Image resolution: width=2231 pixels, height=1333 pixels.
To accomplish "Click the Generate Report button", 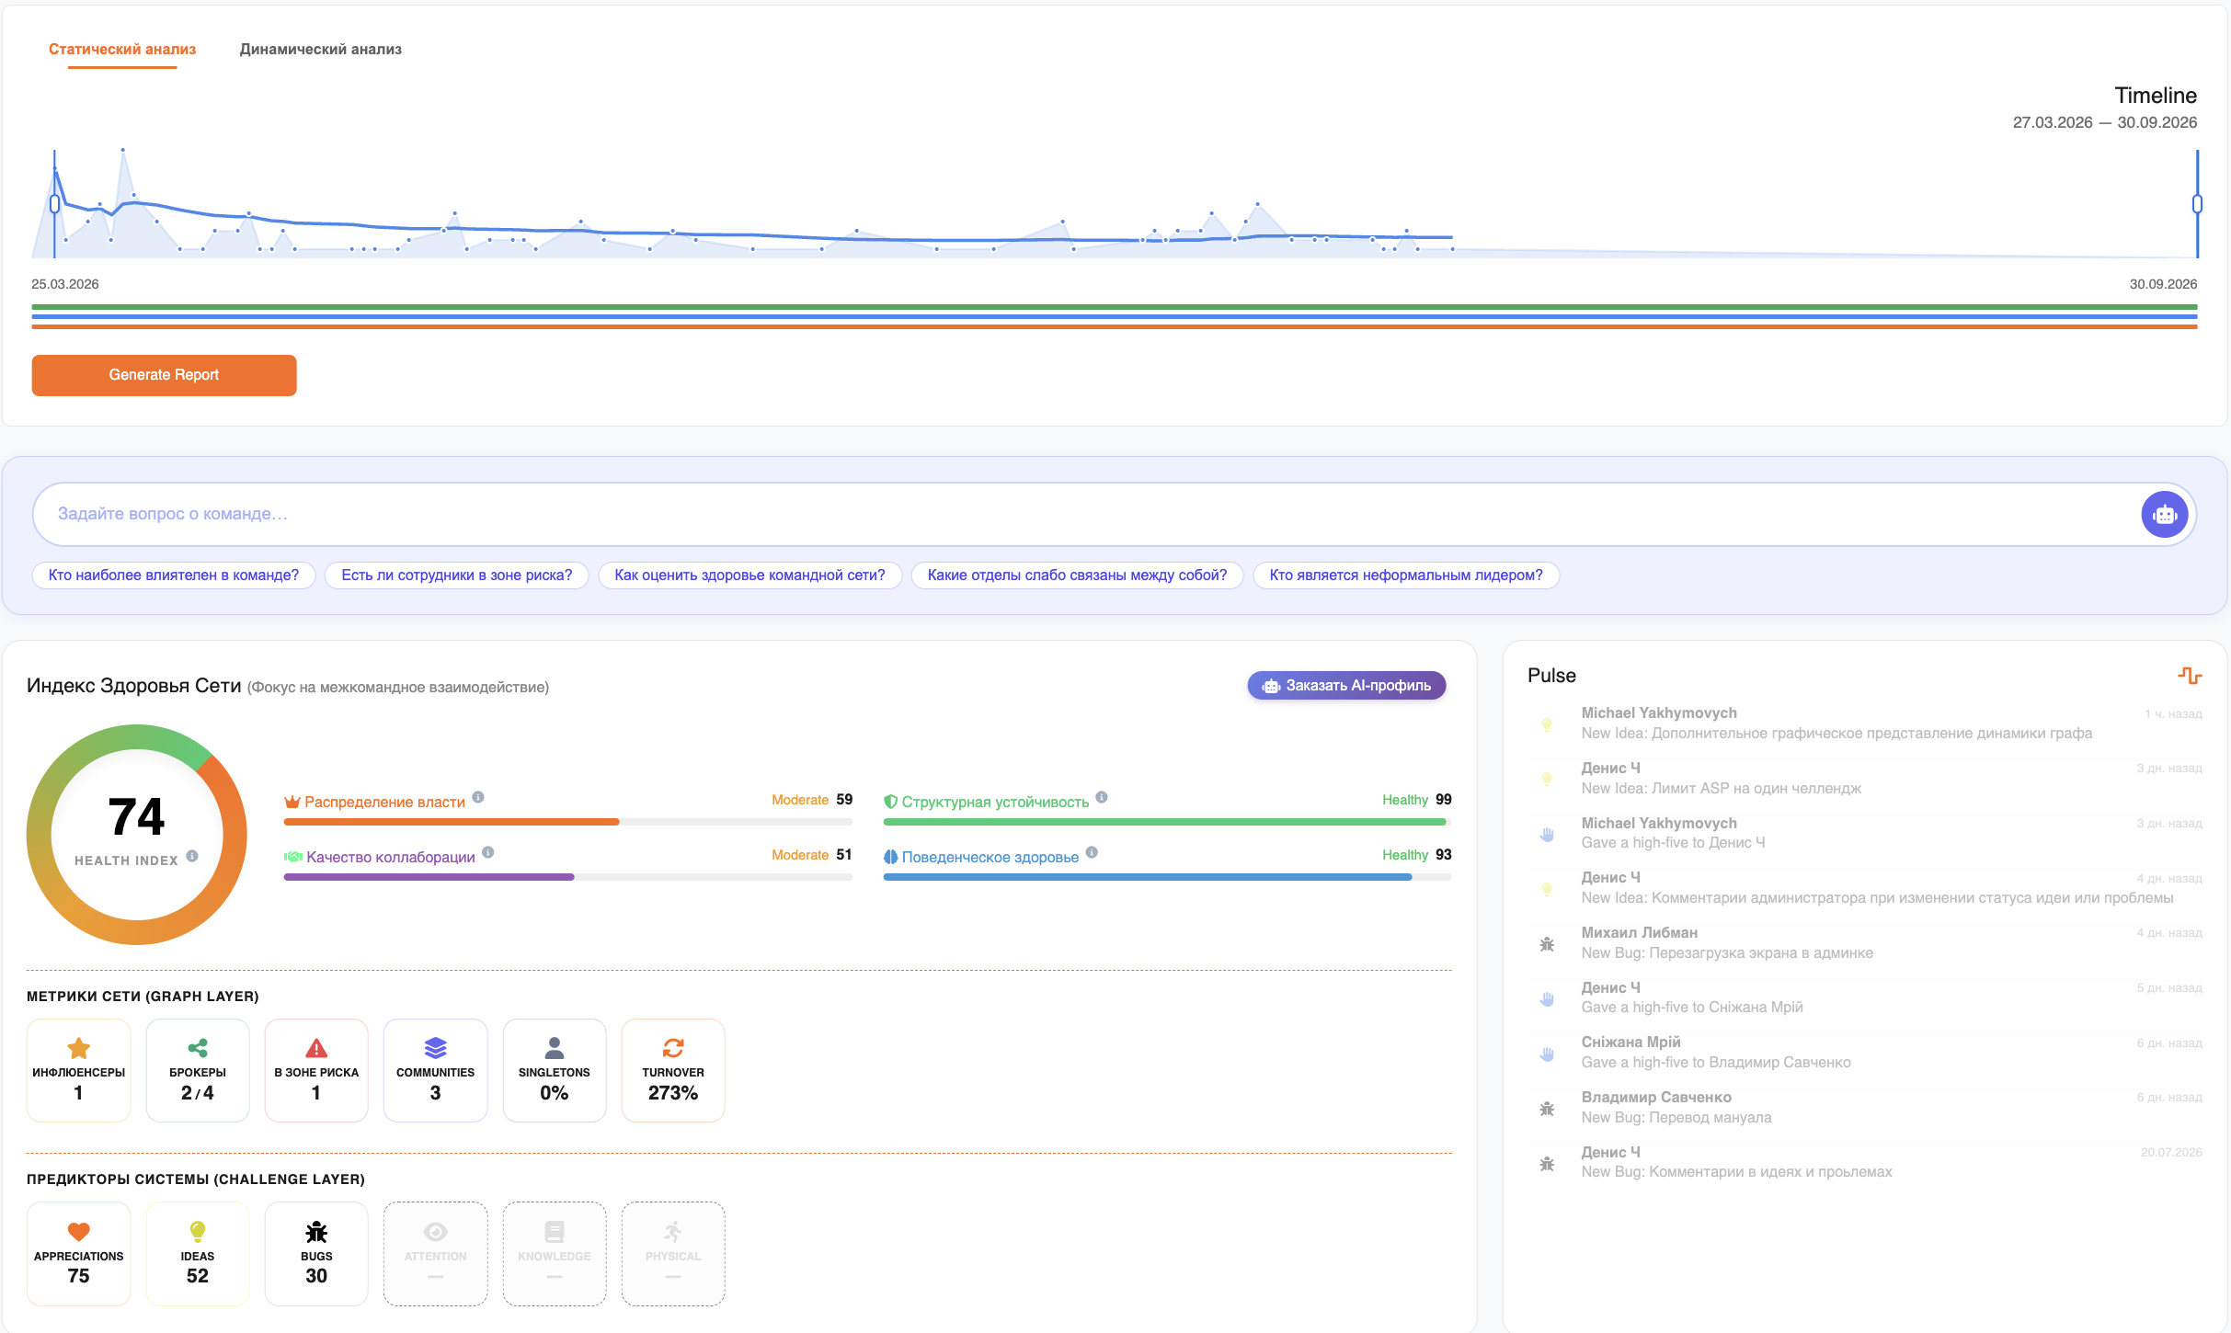I will [164, 375].
